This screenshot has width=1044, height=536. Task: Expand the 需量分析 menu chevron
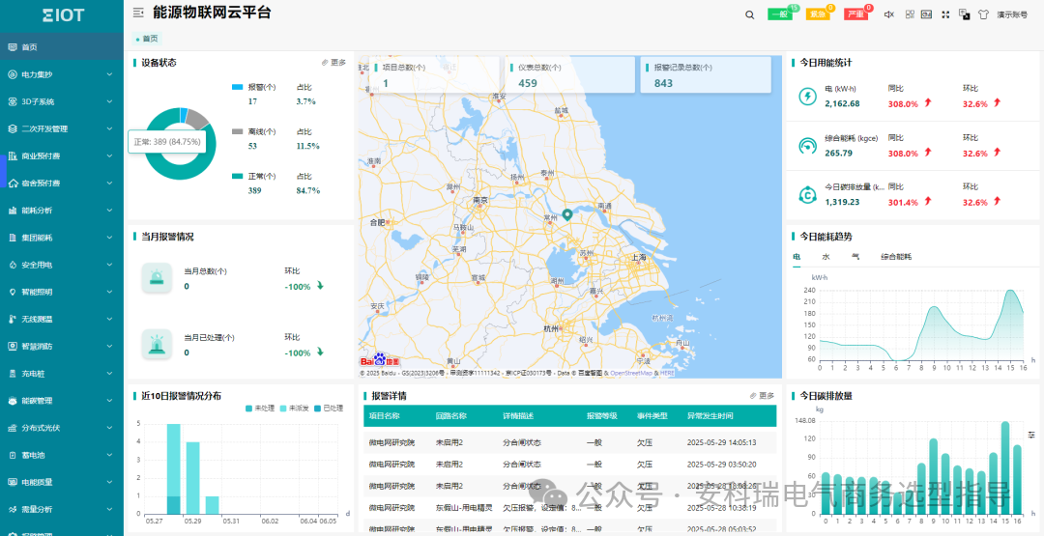tap(110, 509)
